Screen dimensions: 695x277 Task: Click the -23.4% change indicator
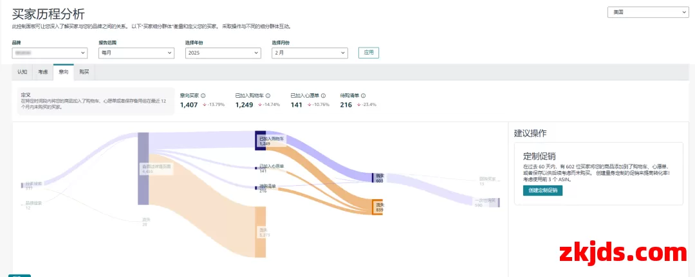[x=367, y=105]
